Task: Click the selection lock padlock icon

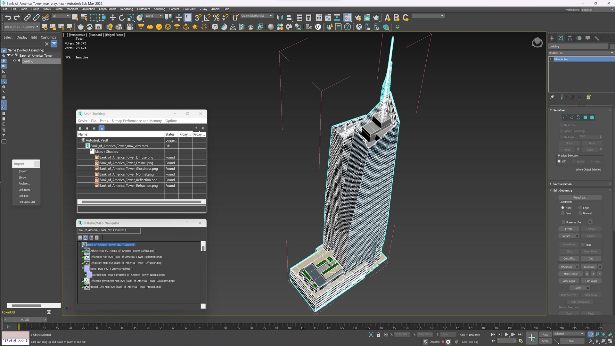Action: (379, 334)
